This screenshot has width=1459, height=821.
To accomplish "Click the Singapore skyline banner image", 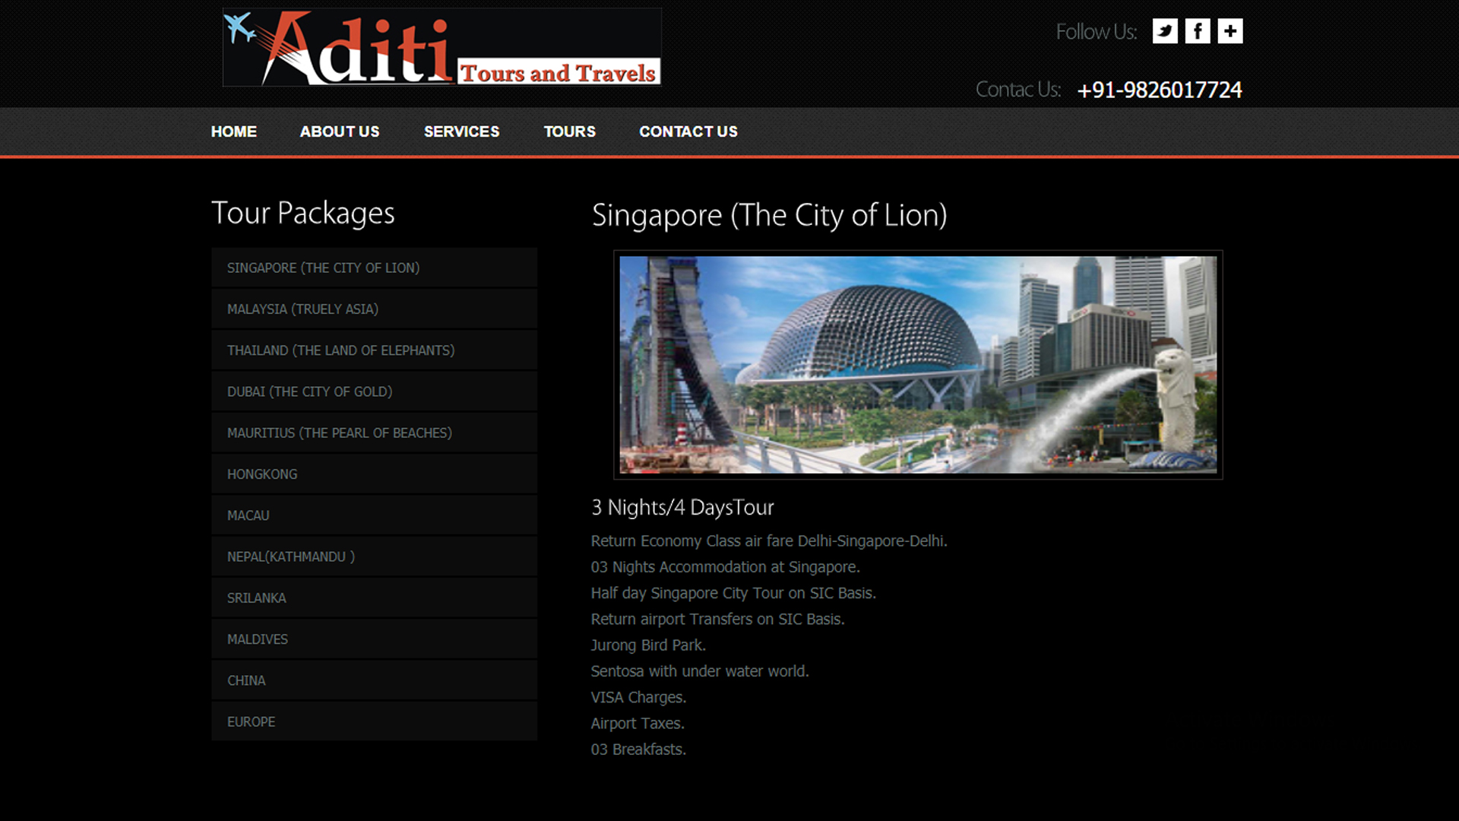I will tap(918, 365).
